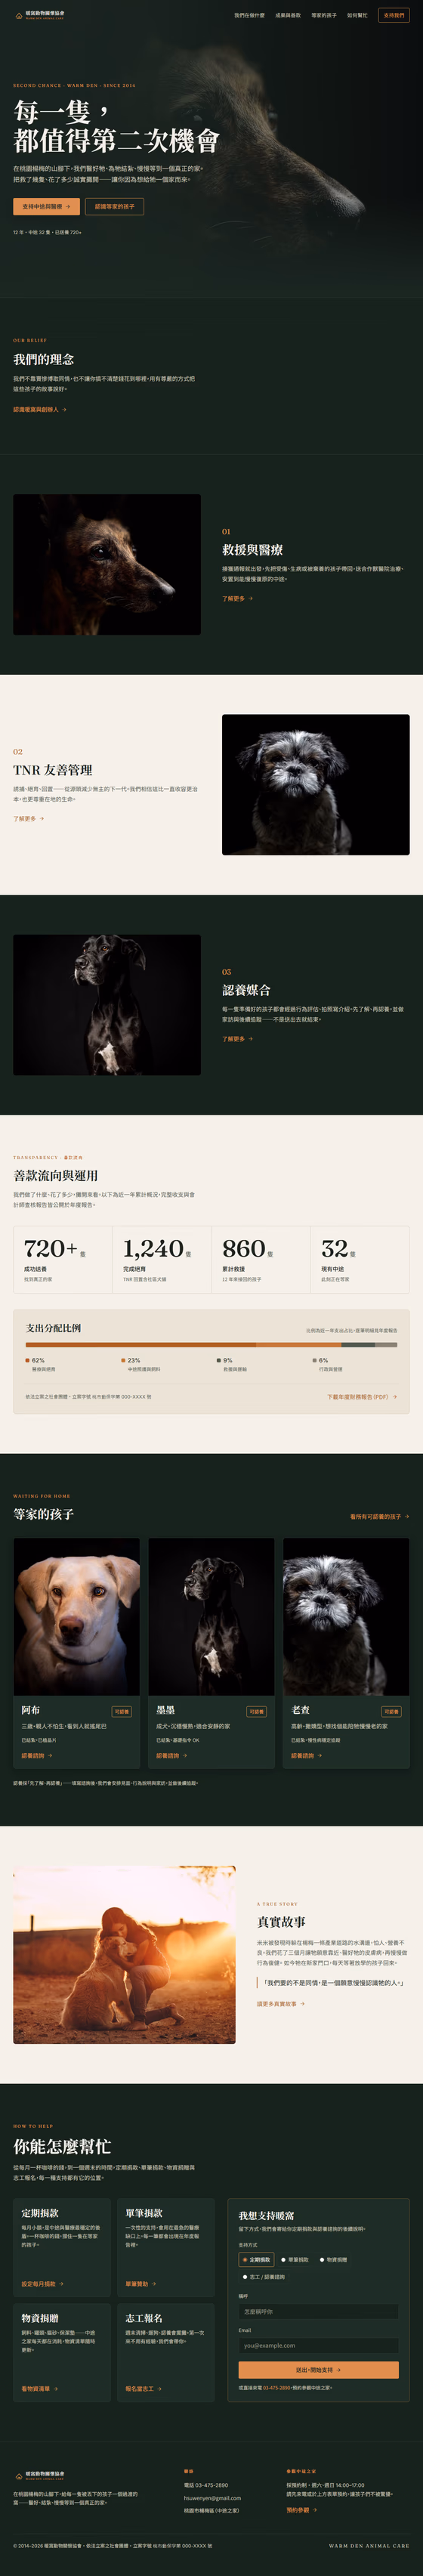Select the 單筆捐款 support radio option
The image size is (423, 2576).
tap(295, 2260)
